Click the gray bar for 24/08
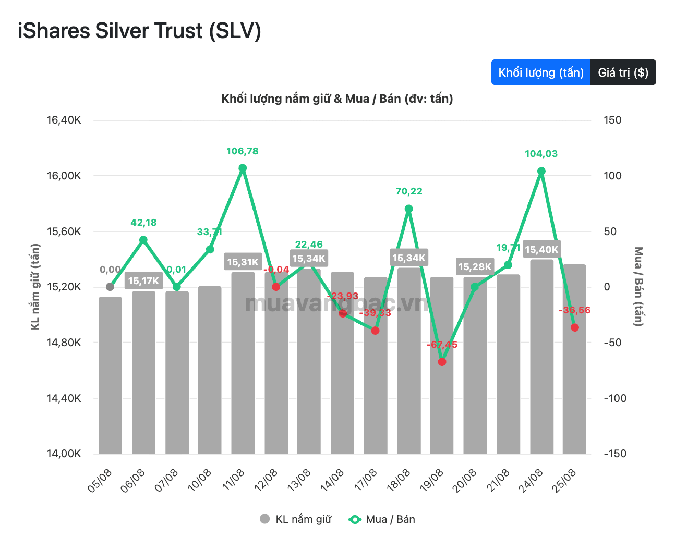 point(541,357)
